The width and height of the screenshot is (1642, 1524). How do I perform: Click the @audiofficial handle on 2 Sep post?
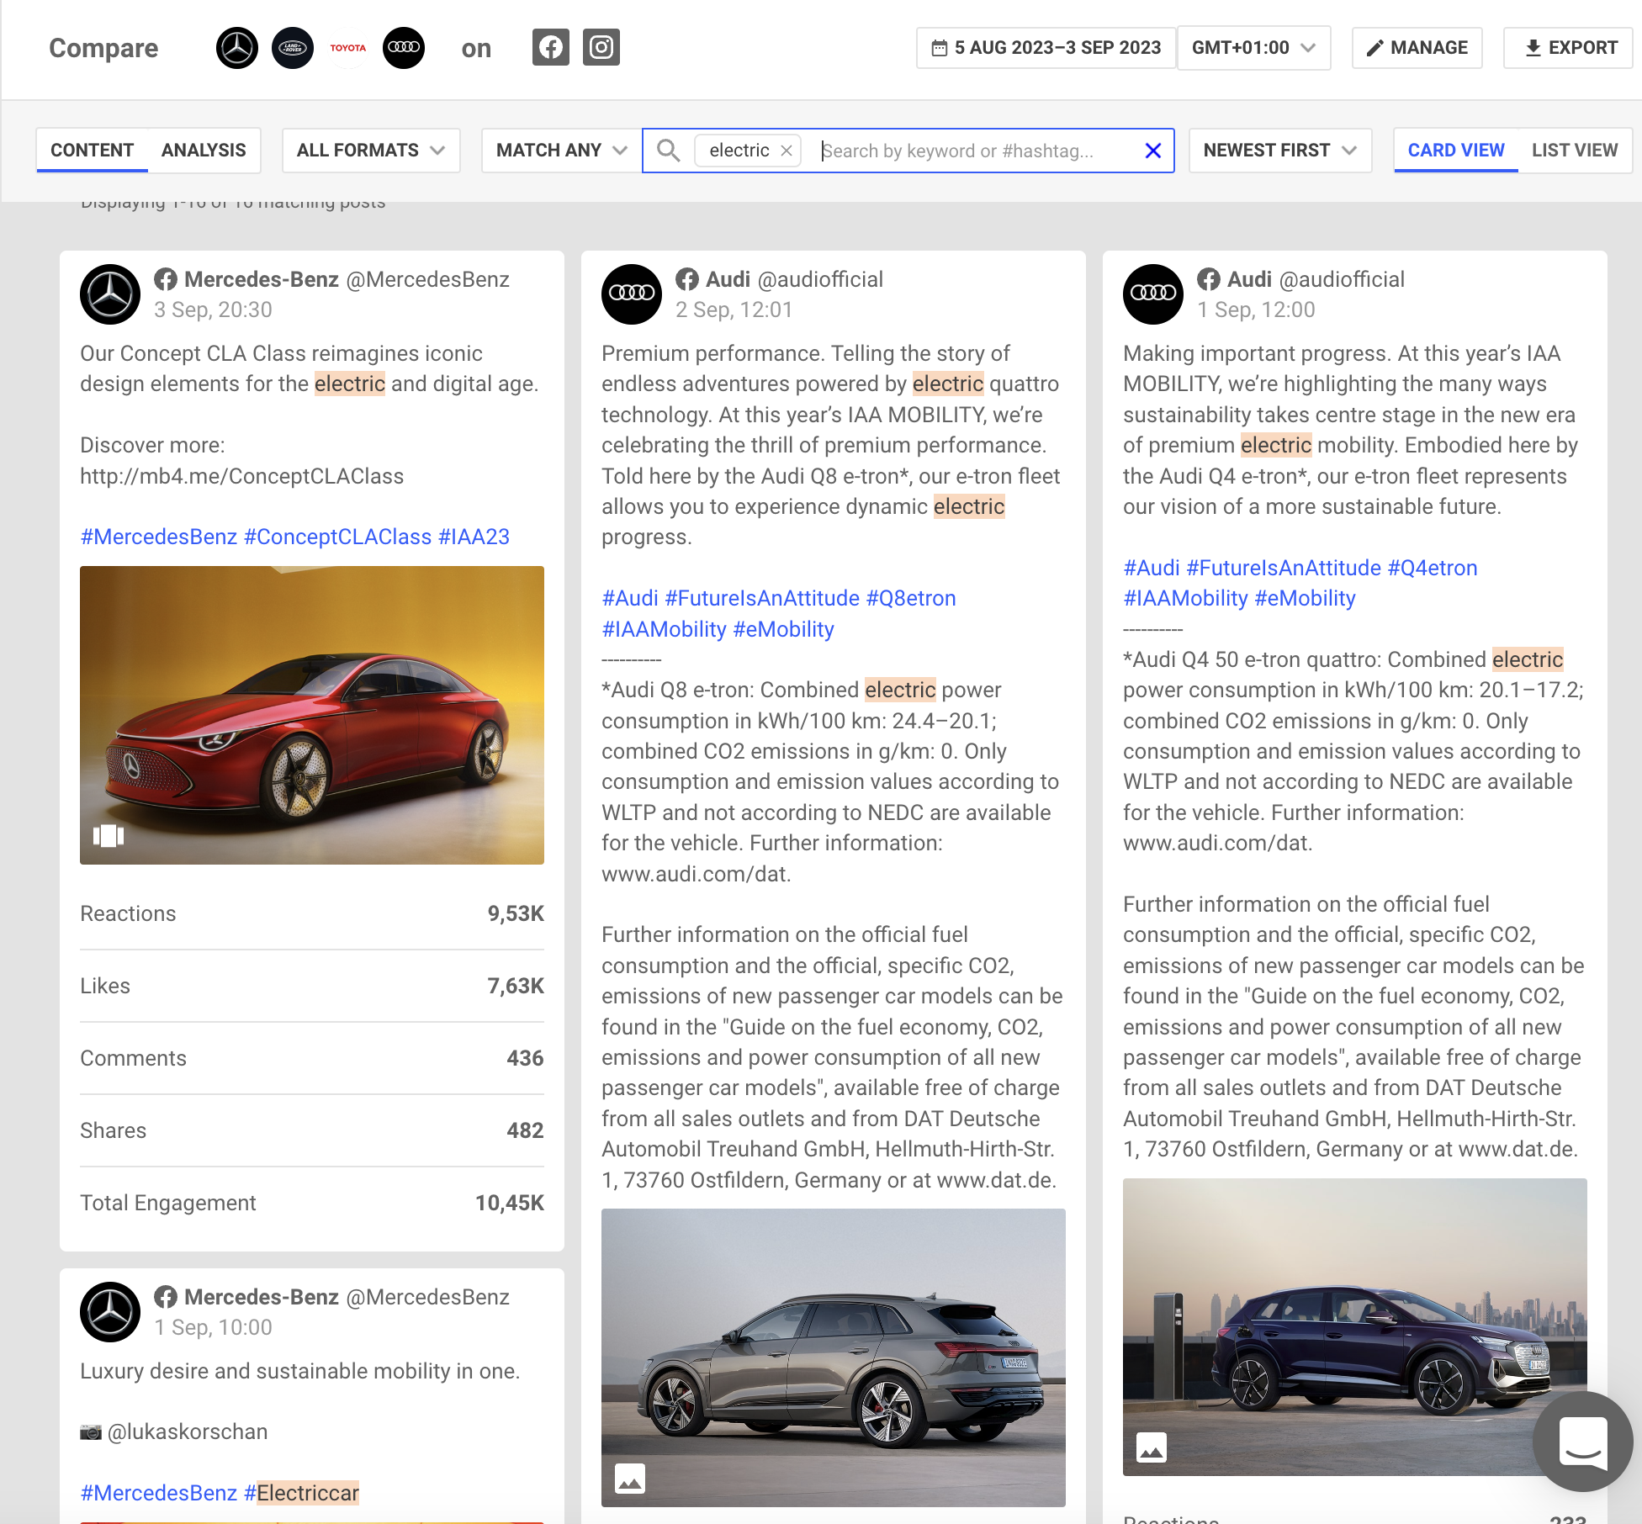(x=820, y=279)
